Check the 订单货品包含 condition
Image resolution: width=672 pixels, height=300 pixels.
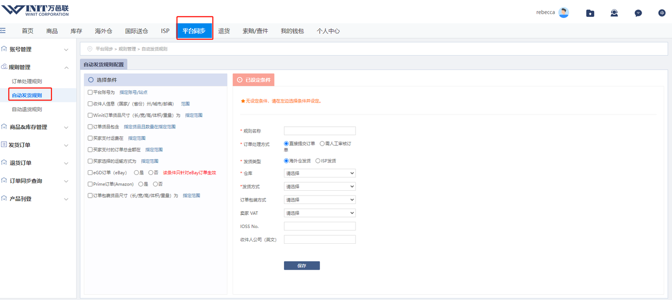coord(90,127)
